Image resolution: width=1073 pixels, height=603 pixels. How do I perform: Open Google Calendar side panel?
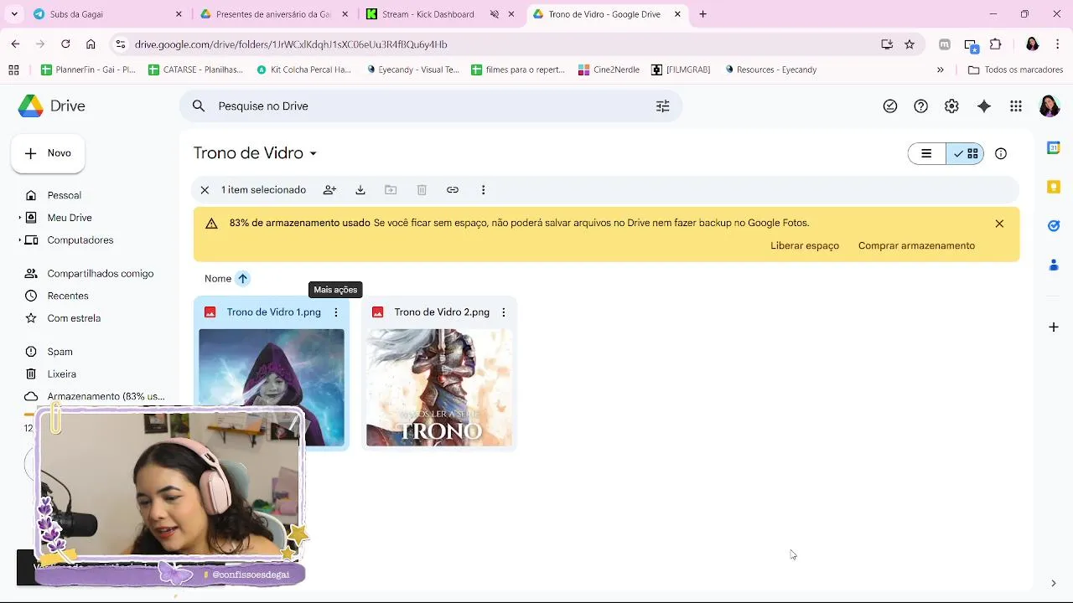1054,148
